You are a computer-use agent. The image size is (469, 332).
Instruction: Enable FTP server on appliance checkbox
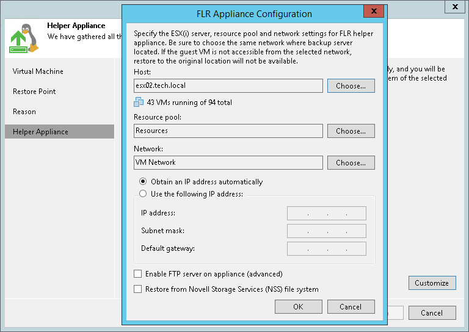138,274
